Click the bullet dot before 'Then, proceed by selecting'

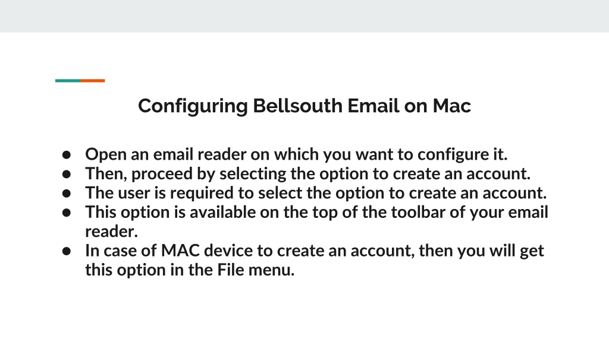pos(67,174)
